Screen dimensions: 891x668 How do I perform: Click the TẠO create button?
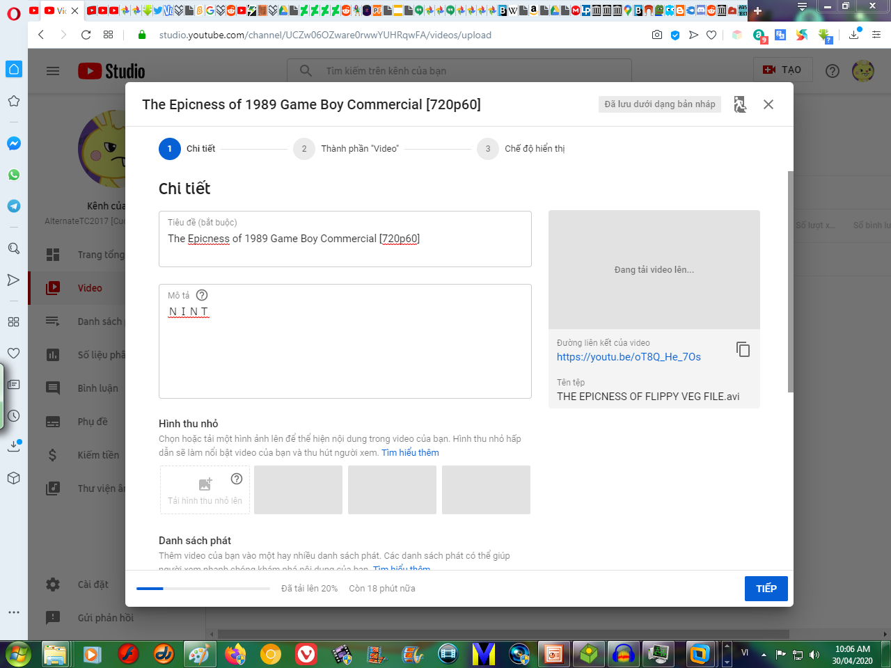(783, 70)
